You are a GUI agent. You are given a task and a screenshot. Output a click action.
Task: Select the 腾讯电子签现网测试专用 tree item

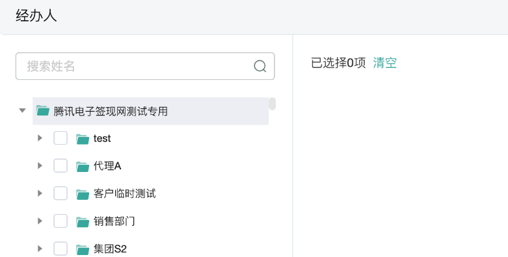[151, 111]
